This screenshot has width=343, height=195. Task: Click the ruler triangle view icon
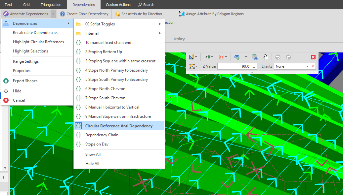[x=192, y=57]
